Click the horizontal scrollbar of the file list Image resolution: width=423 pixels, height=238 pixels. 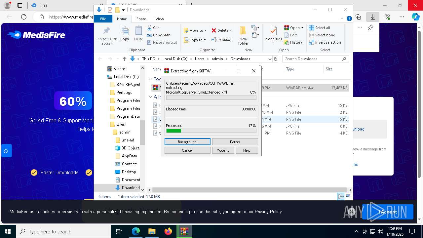pyautogui.click(x=250, y=190)
